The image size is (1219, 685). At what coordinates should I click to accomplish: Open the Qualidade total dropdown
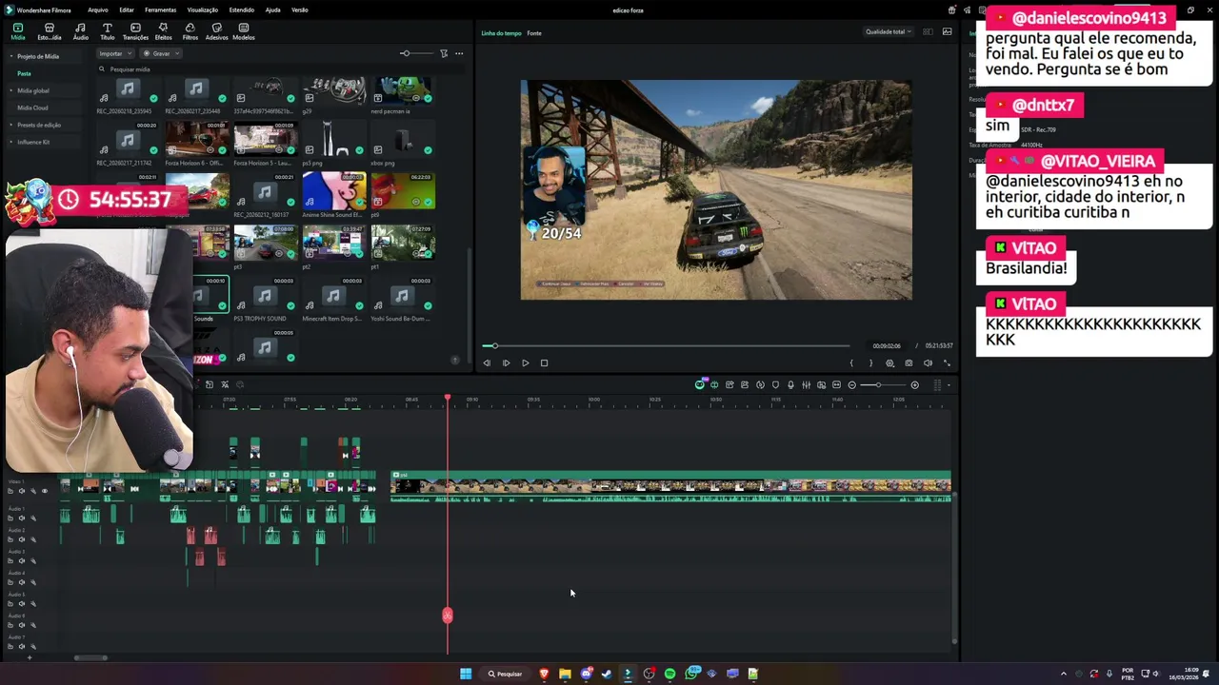[x=888, y=31]
